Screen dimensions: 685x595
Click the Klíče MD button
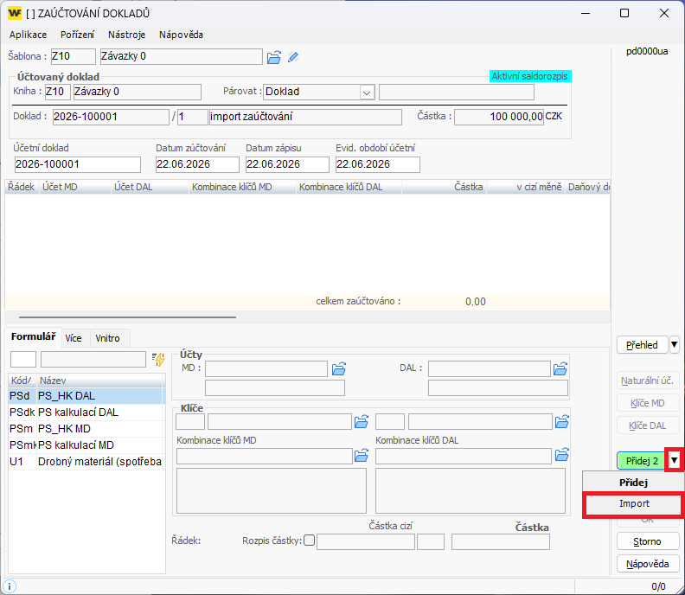tap(648, 403)
